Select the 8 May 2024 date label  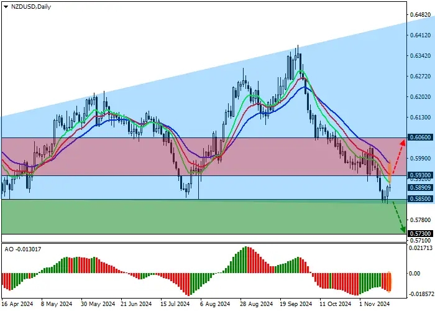coord(57,304)
